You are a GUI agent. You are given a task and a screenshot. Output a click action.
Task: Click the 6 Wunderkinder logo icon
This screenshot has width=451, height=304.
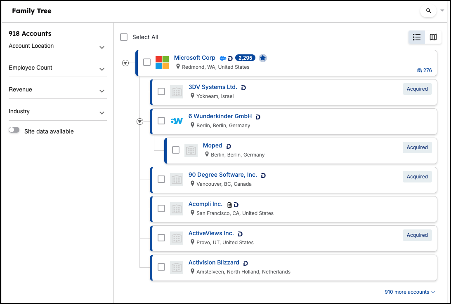177,121
